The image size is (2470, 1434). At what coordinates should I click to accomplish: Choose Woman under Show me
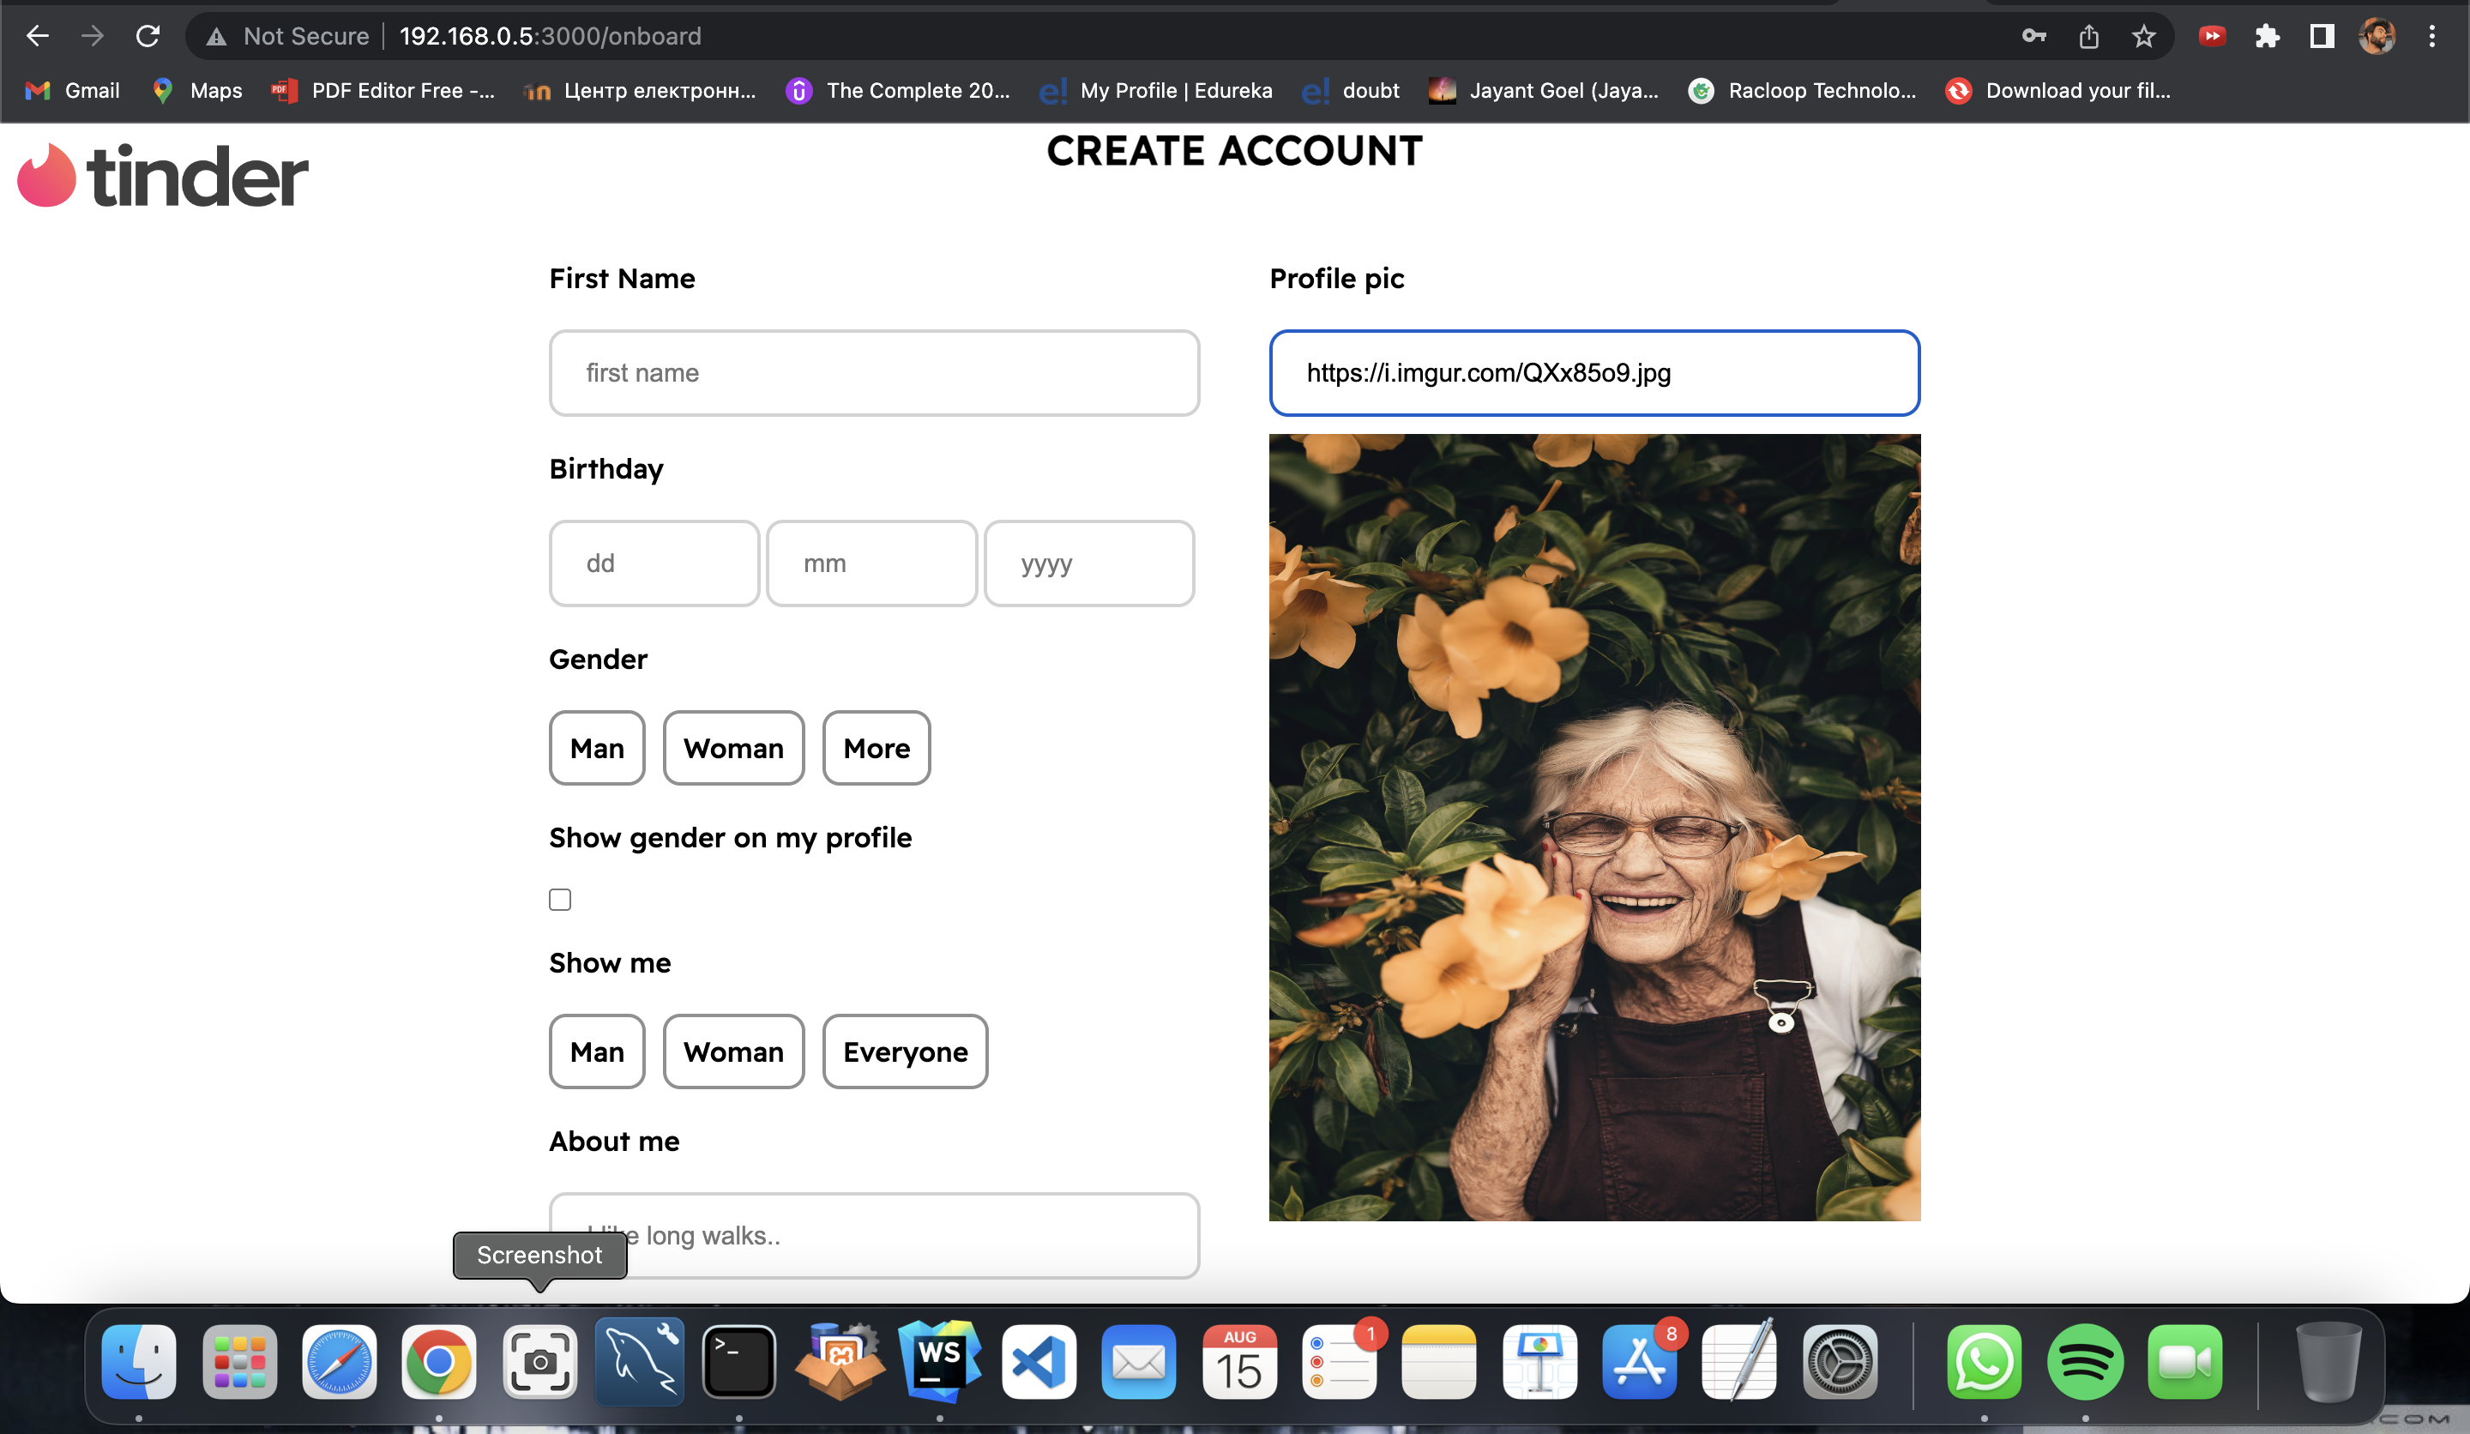click(x=733, y=1051)
